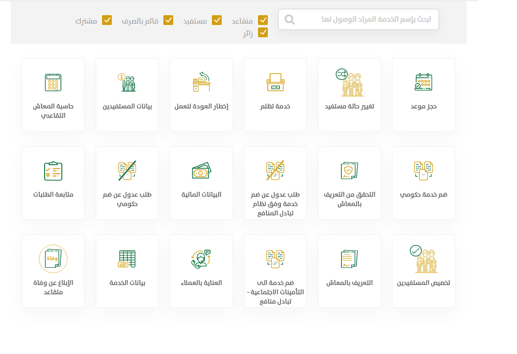517x354 pixels.
Task: Click the تخصيص المستفيدين checkmark people icon
Action: pyautogui.click(x=424, y=259)
